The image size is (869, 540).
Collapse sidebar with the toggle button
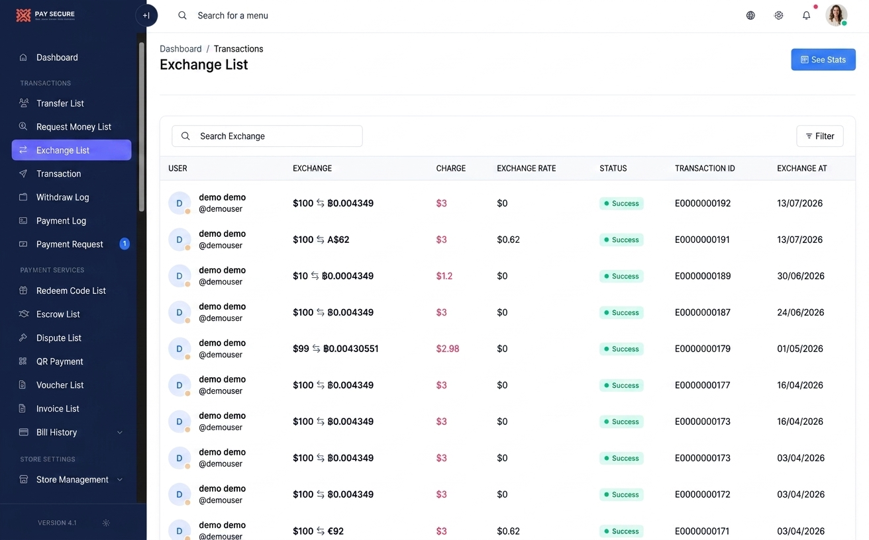(146, 15)
